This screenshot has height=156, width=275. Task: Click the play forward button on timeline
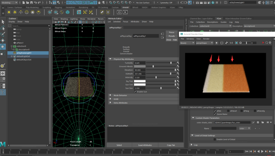point(262,151)
